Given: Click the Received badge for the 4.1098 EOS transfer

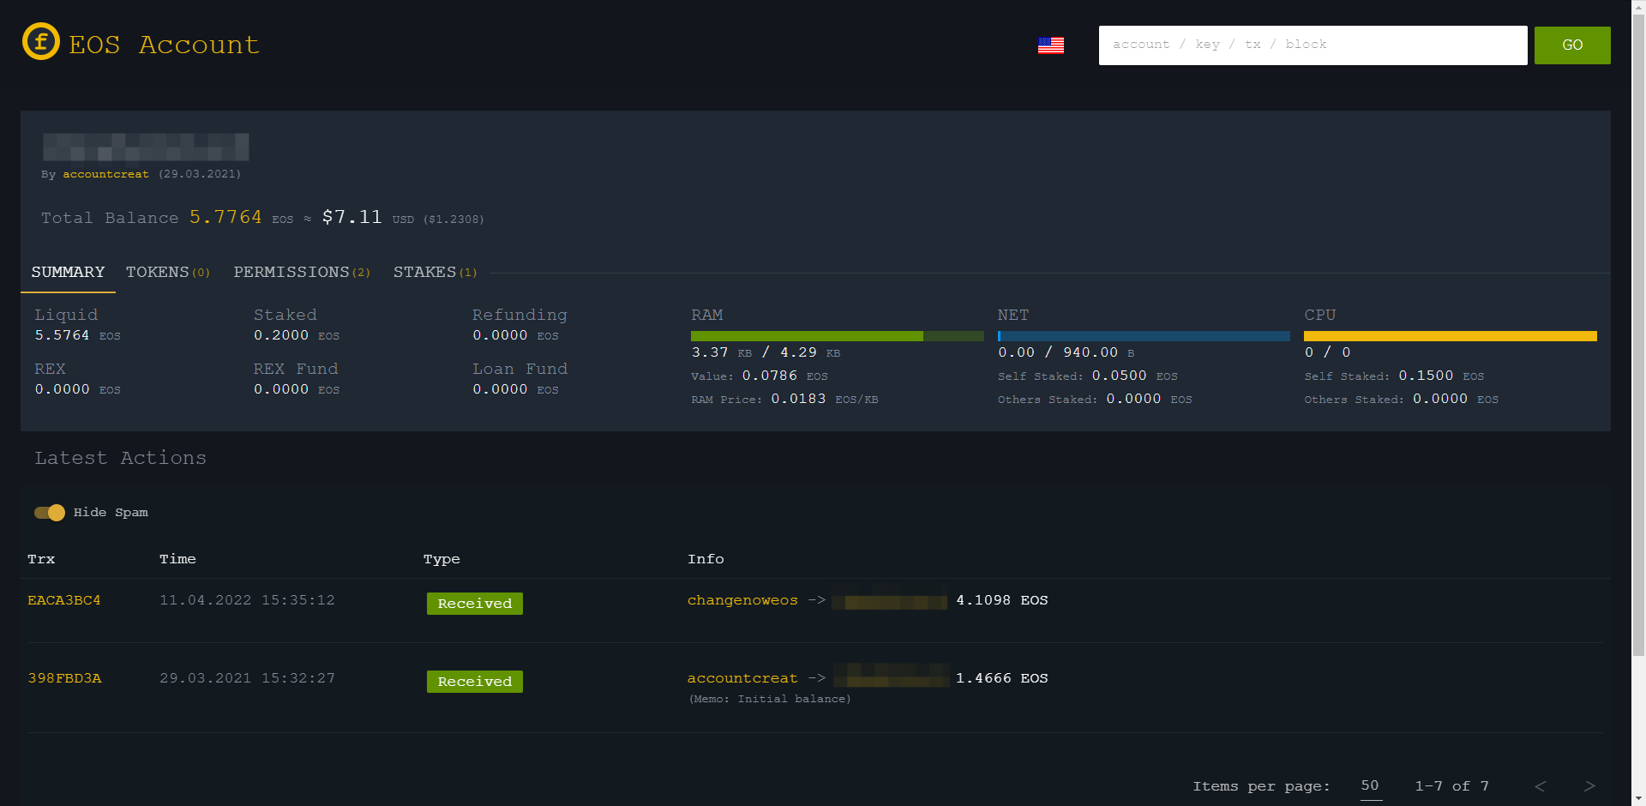Looking at the screenshot, I should pyautogui.click(x=475, y=604).
